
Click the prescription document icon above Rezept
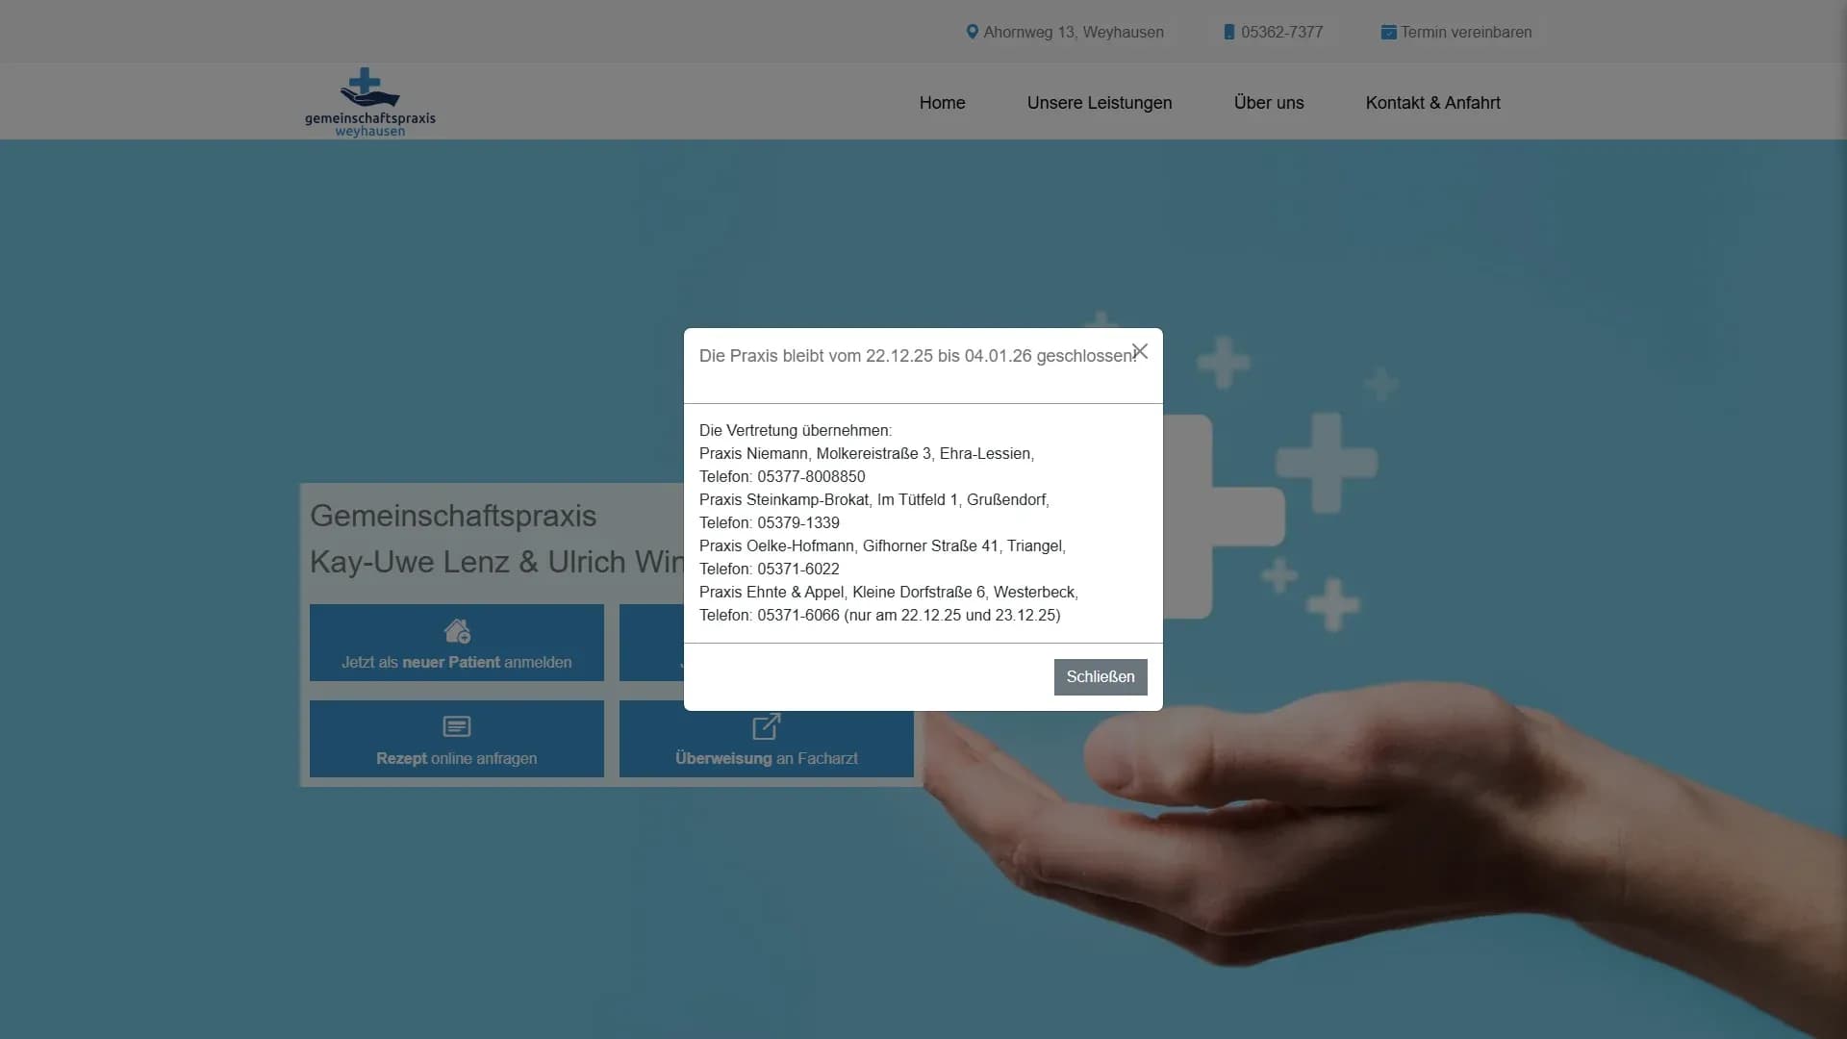coord(457,726)
